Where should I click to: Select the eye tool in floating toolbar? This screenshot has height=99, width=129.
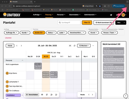pos(42,95)
